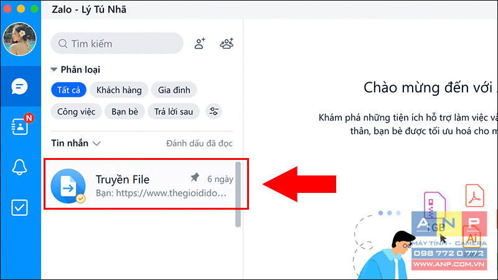
Task: Click the pin icon on Truyền File chat
Action: [x=195, y=177]
